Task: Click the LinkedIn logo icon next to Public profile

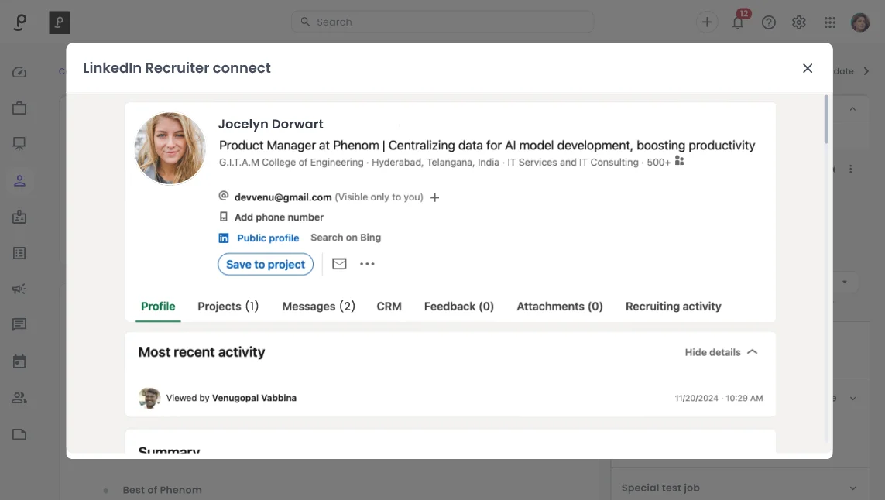Action: tap(224, 238)
